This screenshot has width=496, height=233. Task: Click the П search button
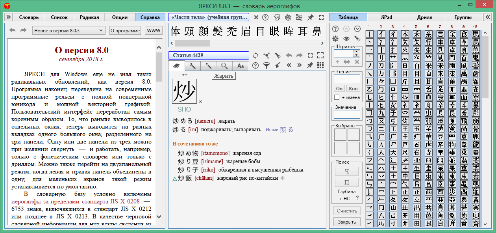(x=347, y=183)
